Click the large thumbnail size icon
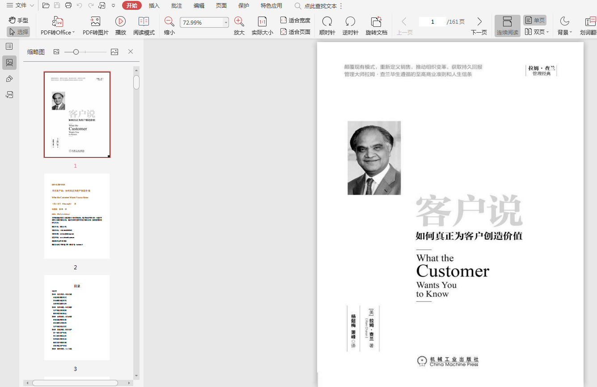The height and width of the screenshot is (387, 597). [x=114, y=52]
